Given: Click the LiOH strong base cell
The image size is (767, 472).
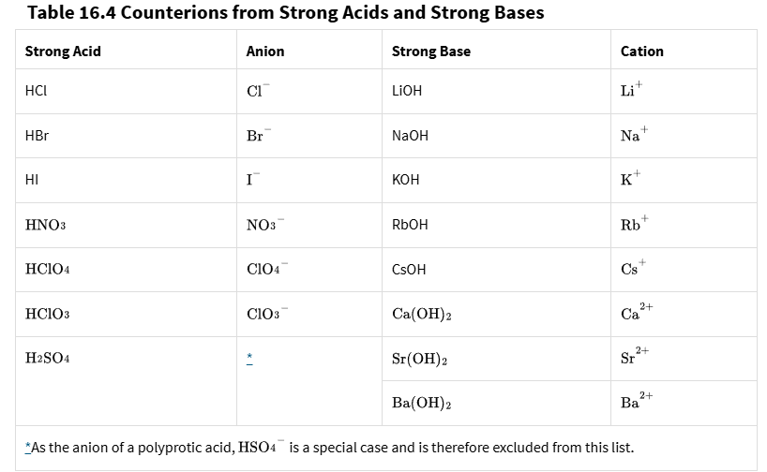Looking at the screenshot, I should coord(407,91).
